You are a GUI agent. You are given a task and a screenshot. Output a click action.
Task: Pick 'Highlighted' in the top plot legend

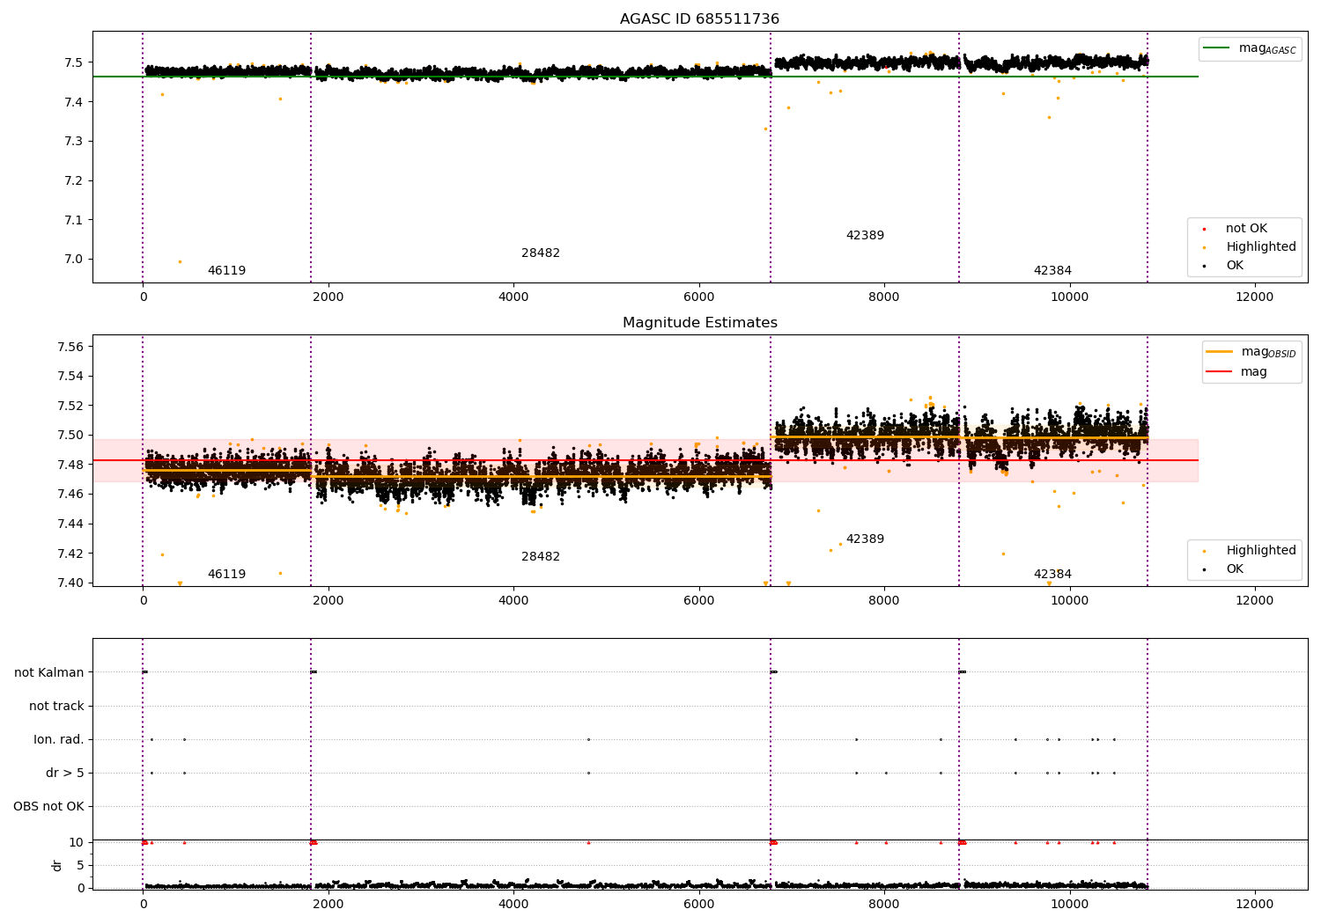(1261, 247)
